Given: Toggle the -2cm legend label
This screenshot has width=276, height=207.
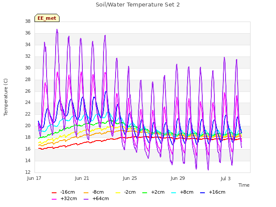Looking at the screenshot, I should pyautogui.click(x=130, y=192).
